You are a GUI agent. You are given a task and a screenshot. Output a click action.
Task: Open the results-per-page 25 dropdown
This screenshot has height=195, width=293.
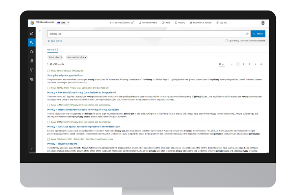(221, 64)
